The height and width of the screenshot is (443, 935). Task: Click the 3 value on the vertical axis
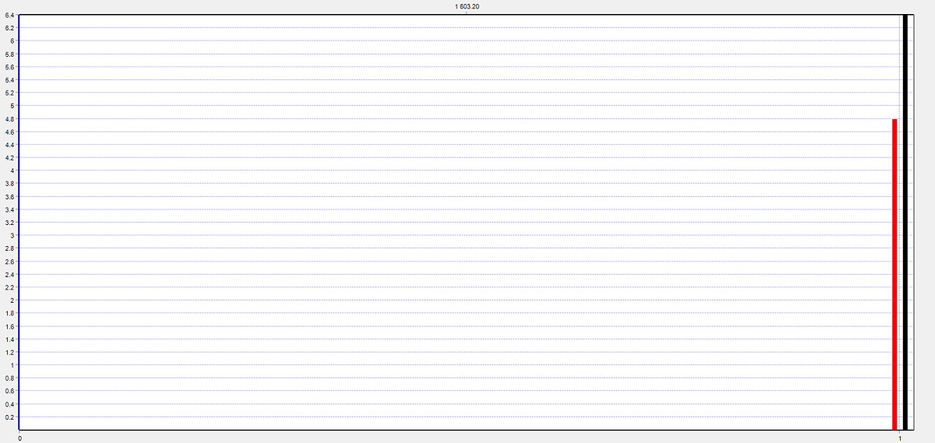12,235
